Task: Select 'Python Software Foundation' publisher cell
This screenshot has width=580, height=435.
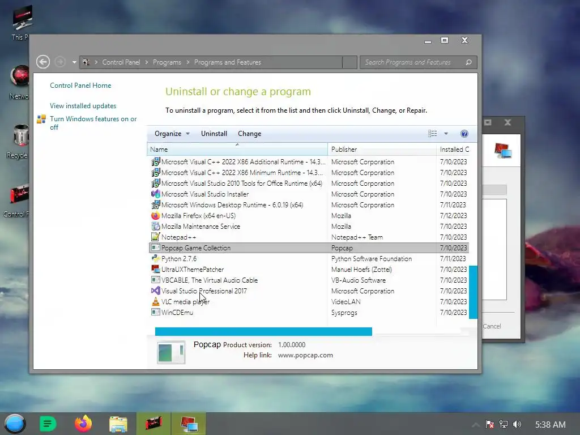Action: point(372,258)
